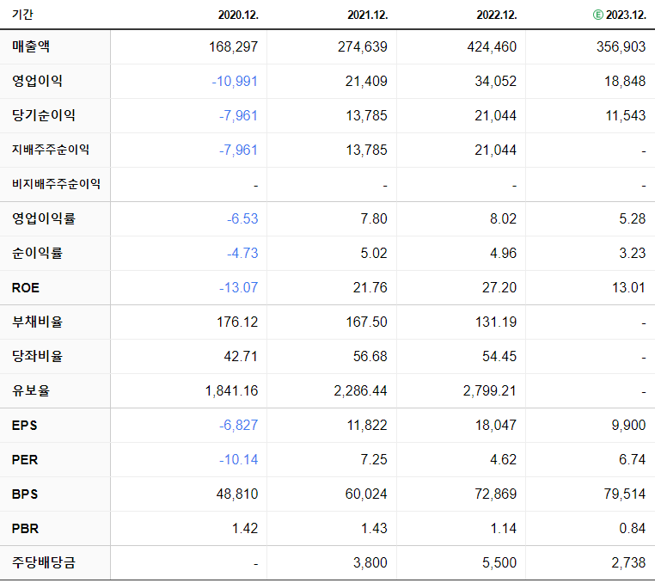Select debt ratio 176.12
The image size is (655, 583).
click(x=237, y=322)
